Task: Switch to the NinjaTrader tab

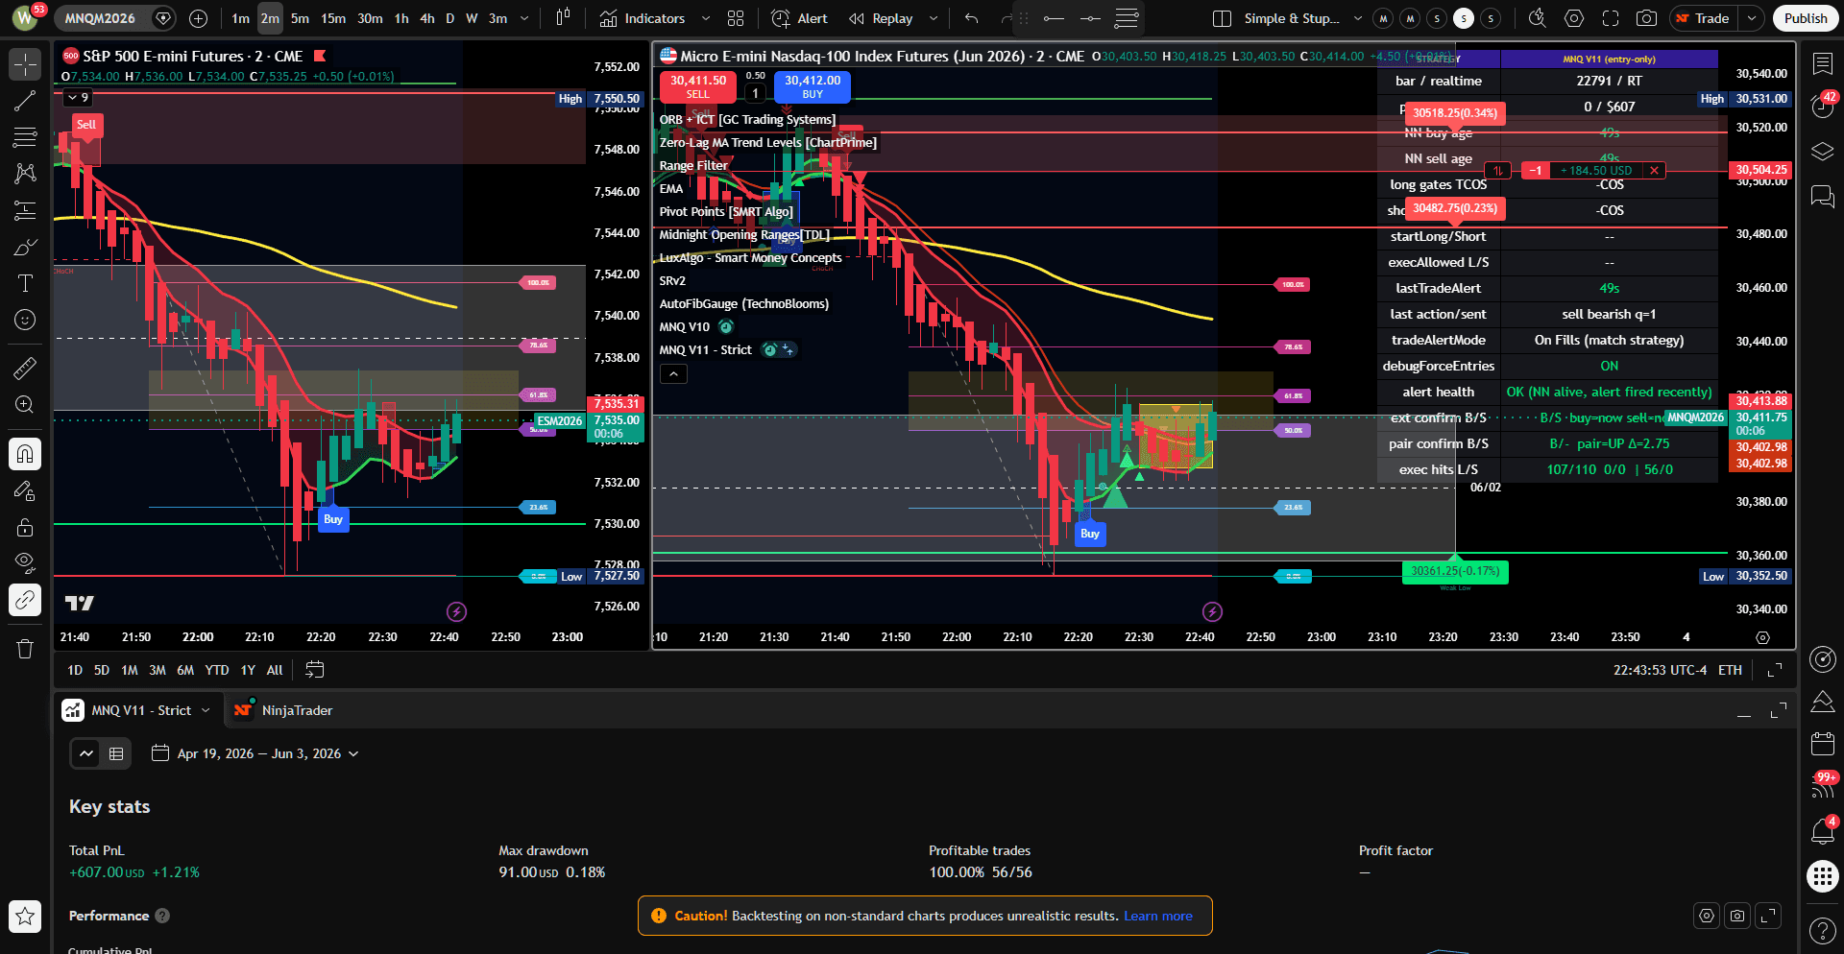Action: (284, 710)
